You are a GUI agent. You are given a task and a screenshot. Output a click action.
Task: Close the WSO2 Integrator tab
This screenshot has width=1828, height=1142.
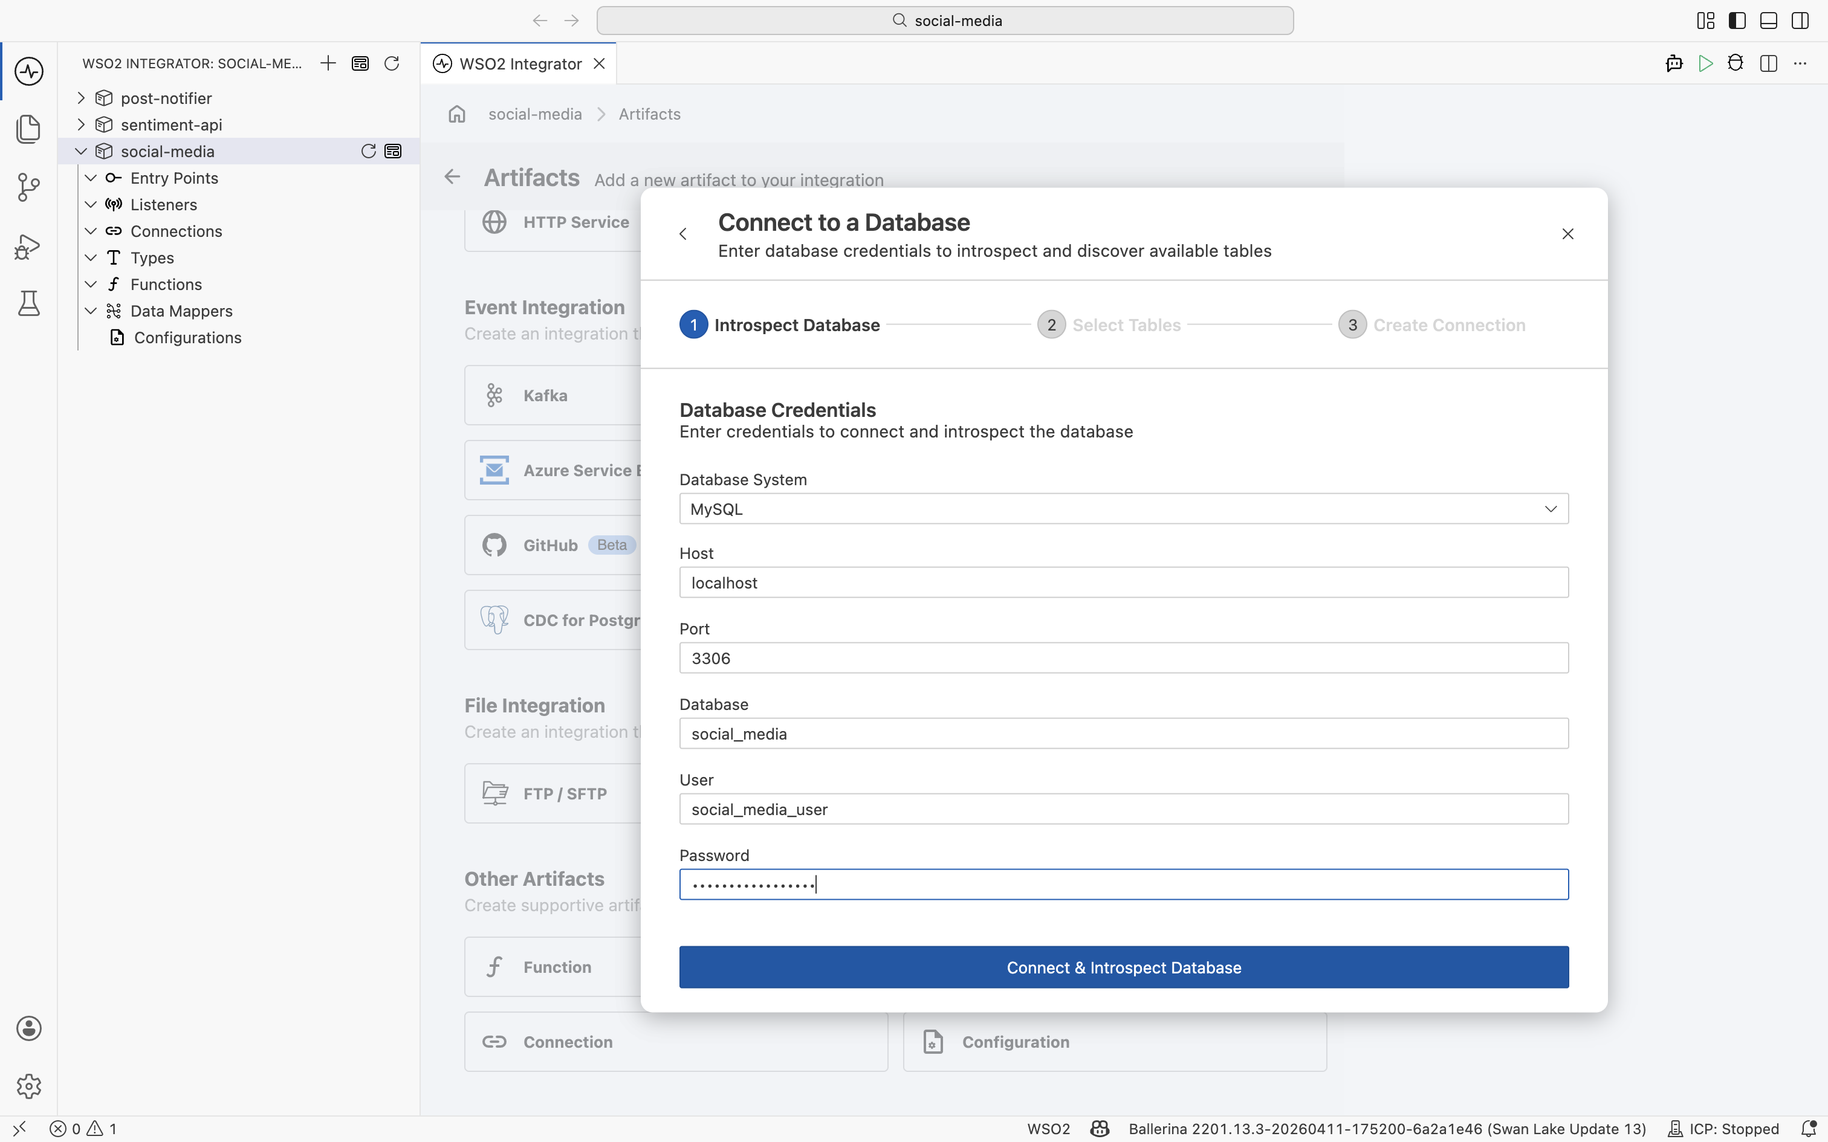tap(600, 63)
